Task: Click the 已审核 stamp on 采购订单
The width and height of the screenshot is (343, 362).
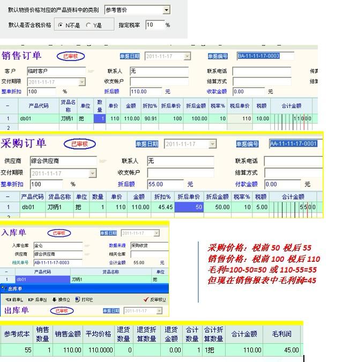Action: [79, 144]
